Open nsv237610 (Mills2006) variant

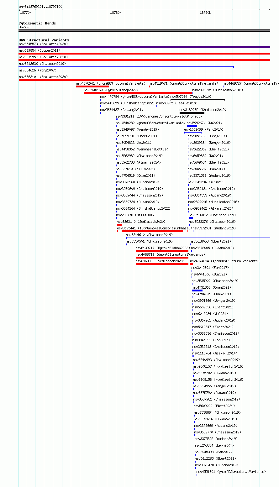coord(135,169)
